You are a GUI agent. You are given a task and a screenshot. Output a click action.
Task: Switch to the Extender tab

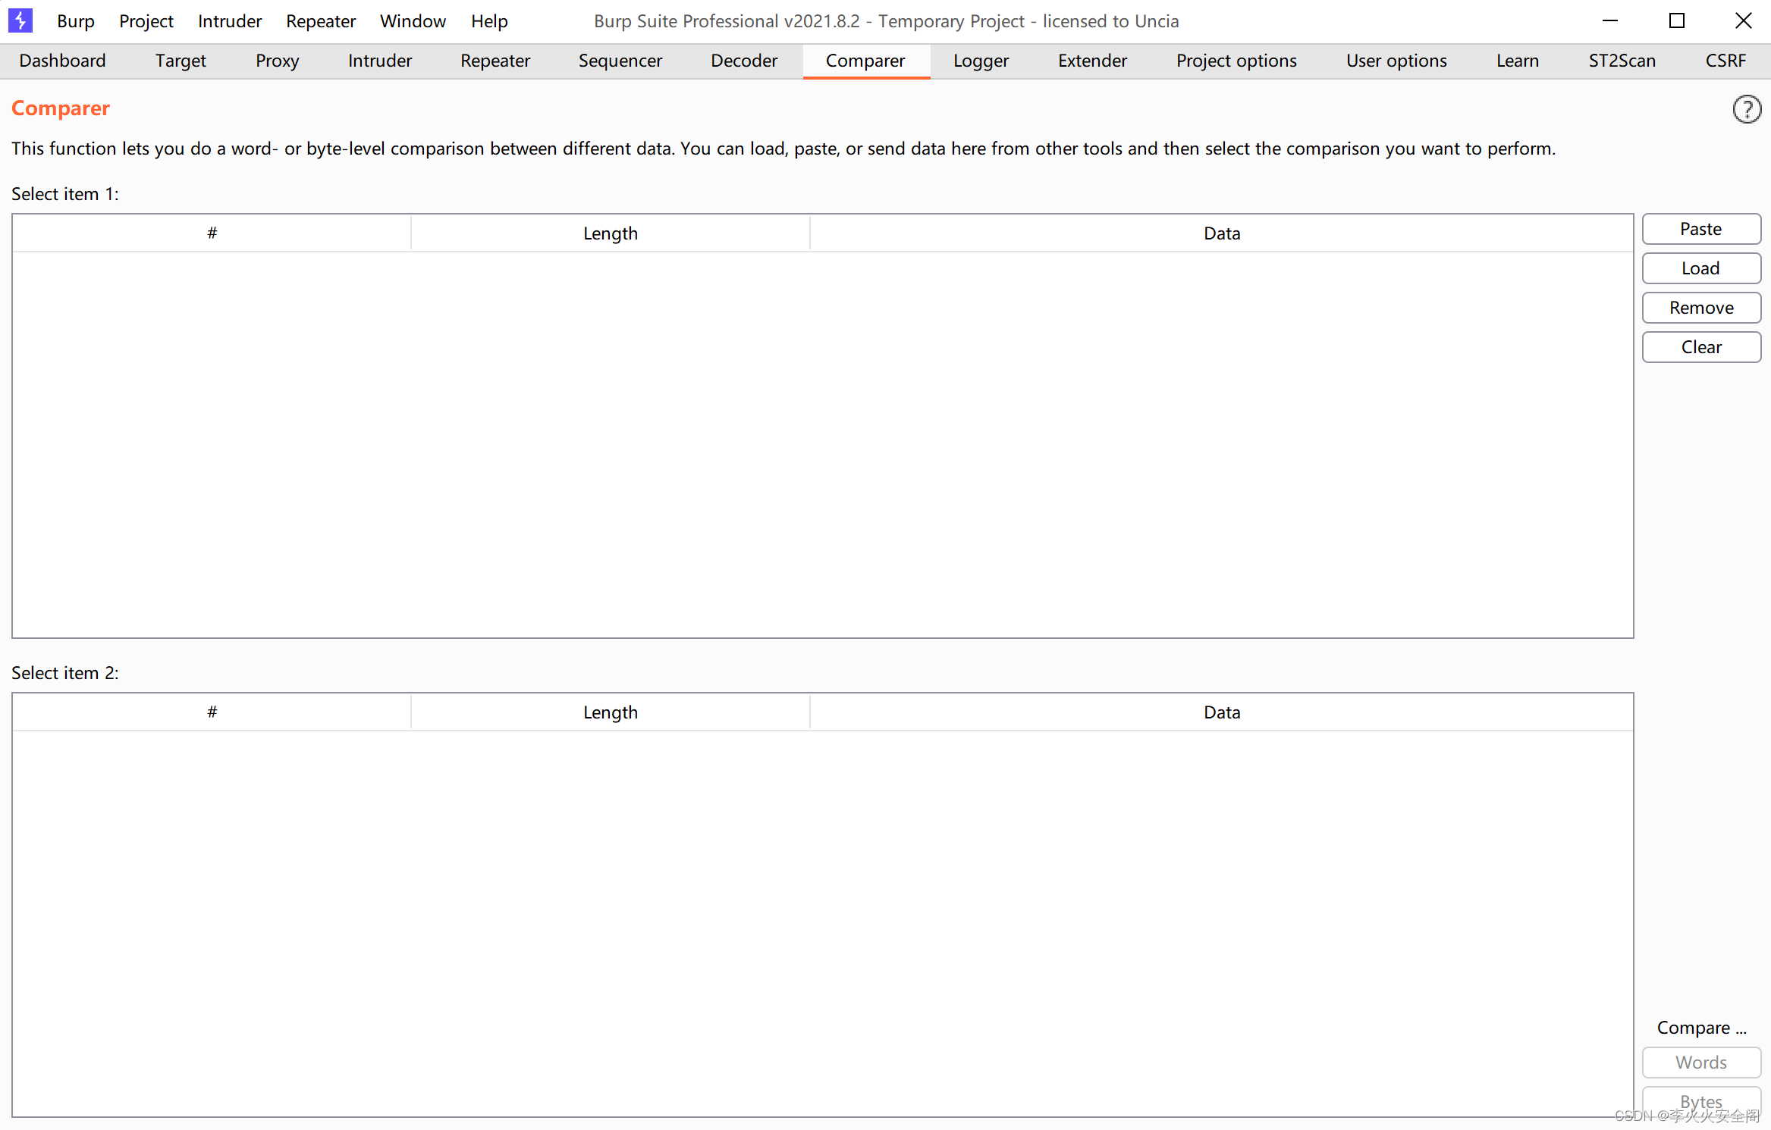(x=1092, y=61)
